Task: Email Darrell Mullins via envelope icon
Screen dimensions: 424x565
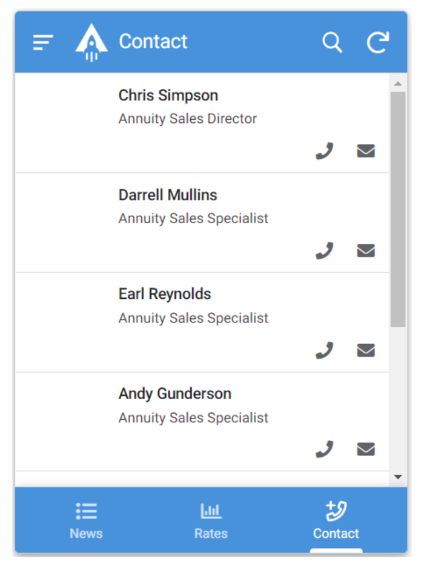Action: point(366,250)
